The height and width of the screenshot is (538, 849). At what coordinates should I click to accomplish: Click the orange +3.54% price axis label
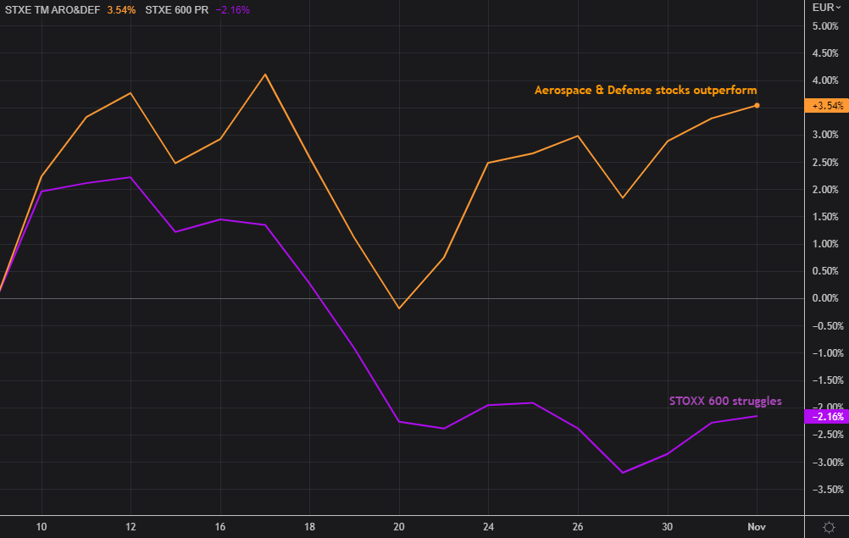point(826,106)
